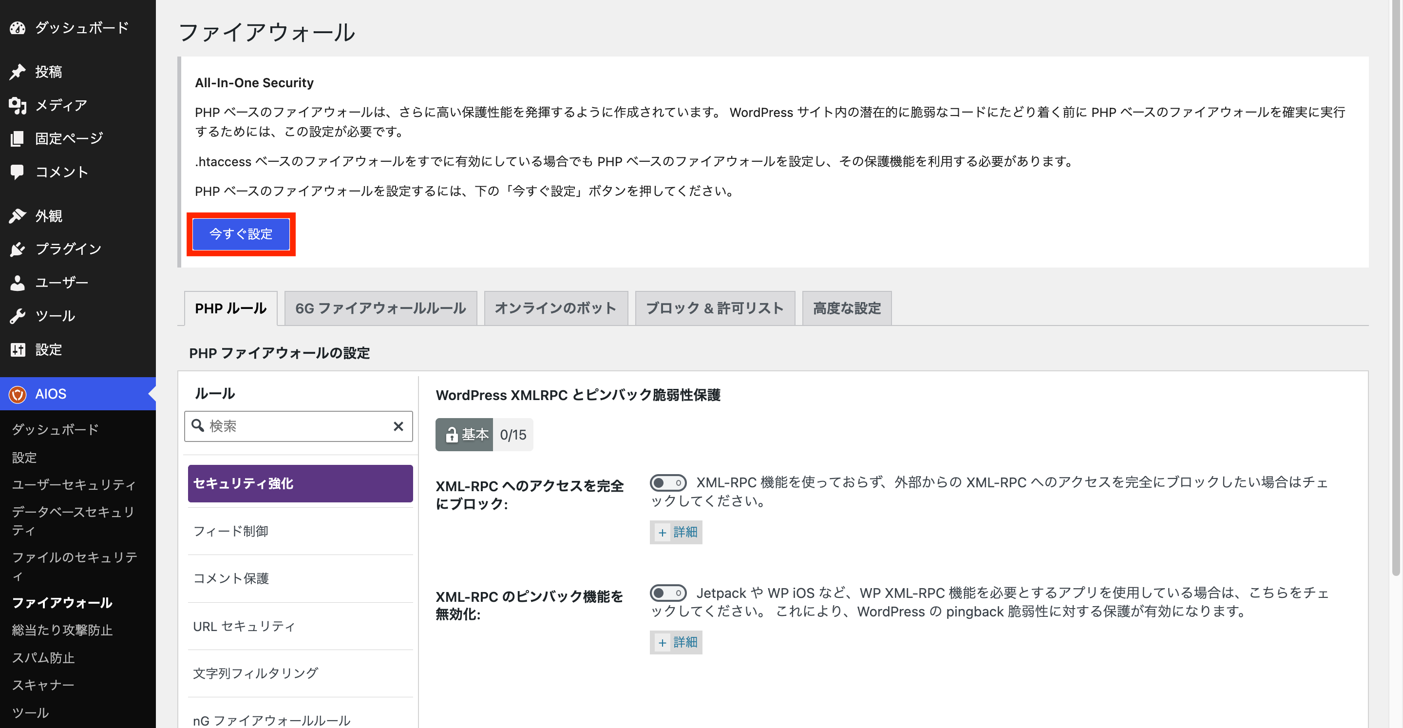This screenshot has width=1403, height=728.
Task: Open ファイルのセキュリティ submenu link
Action: pyautogui.click(x=75, y=567)
